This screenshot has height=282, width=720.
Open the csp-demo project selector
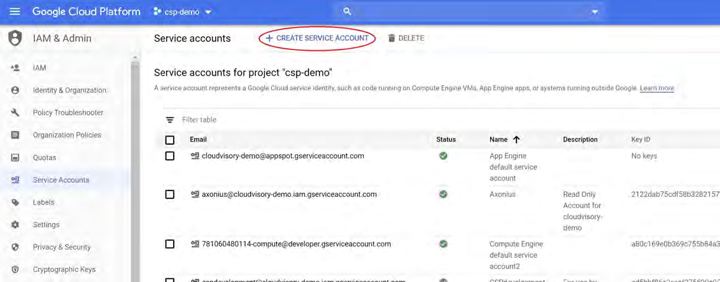click(182, 12)
